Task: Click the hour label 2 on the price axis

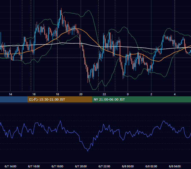Action: point(151,94)
